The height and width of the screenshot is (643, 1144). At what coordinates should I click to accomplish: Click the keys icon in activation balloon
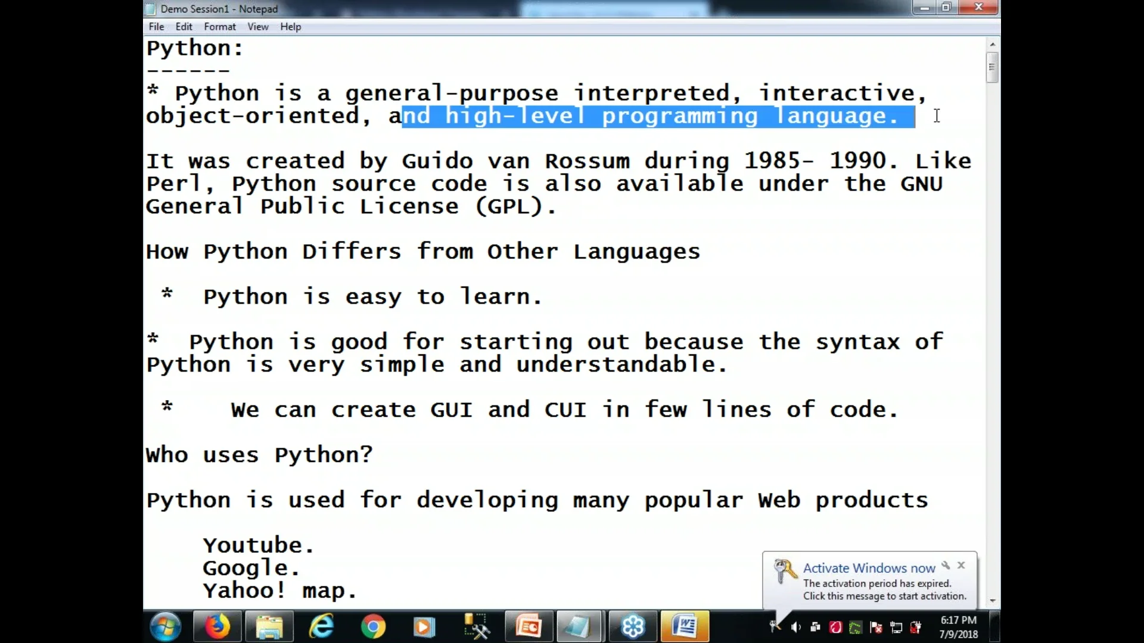coord(785,571)
